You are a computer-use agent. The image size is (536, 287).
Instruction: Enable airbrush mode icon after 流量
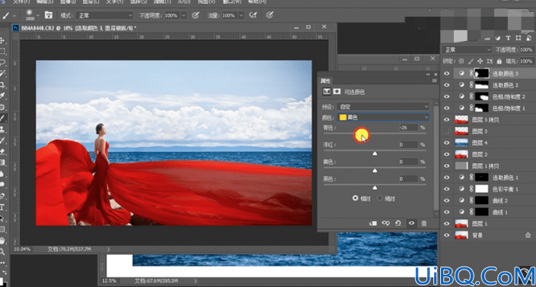253,15
